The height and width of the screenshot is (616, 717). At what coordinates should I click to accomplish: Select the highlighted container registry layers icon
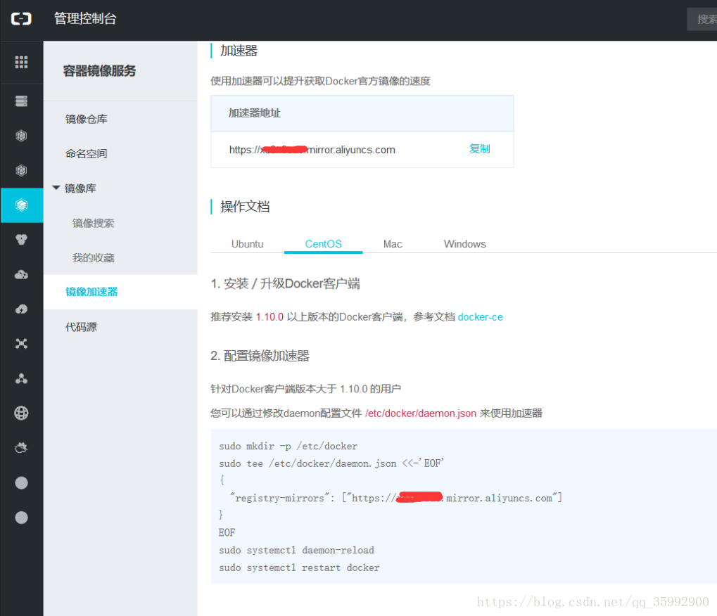[x=21, y=205]
